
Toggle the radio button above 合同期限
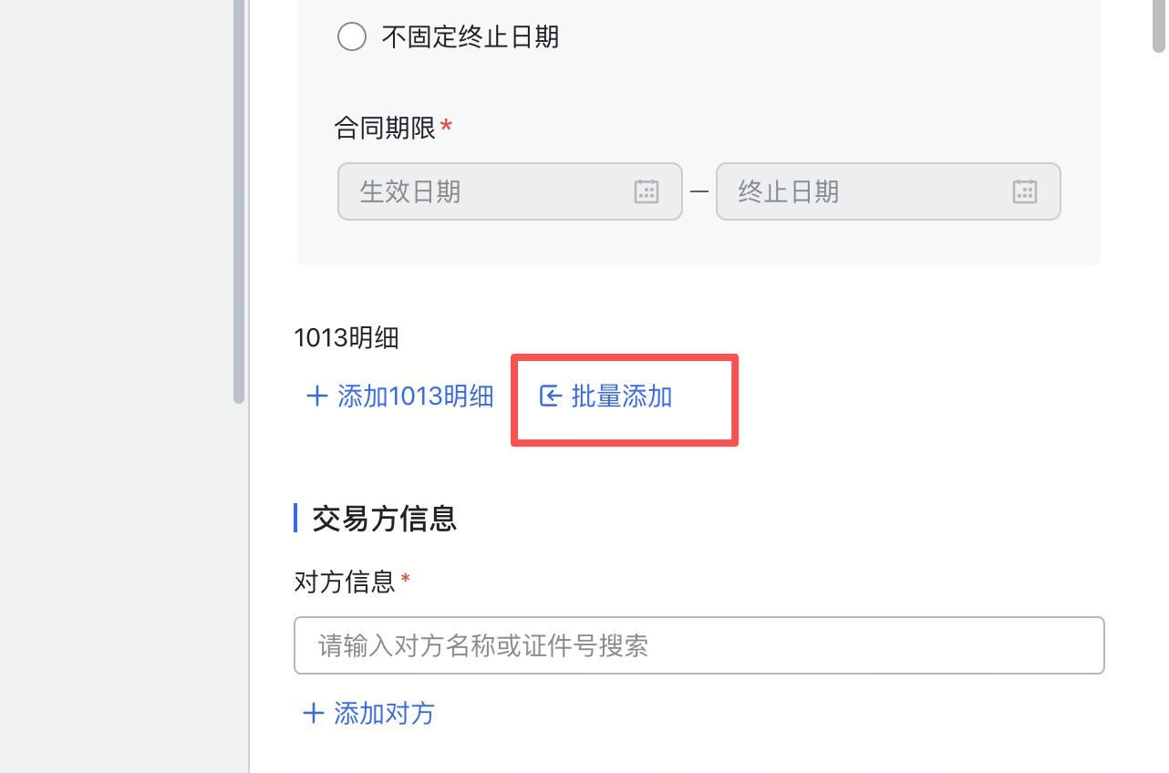[x=352, y=36]
